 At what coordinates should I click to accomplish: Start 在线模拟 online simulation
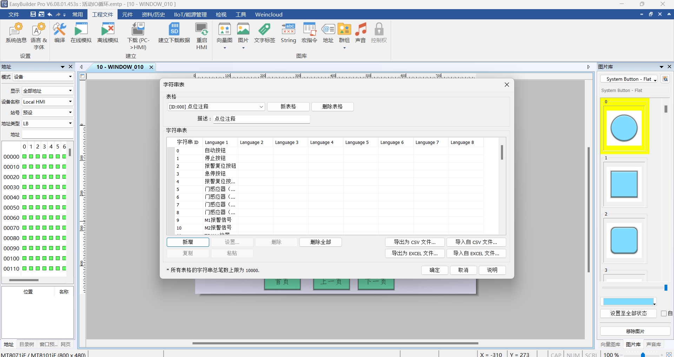tap(81, 33)
